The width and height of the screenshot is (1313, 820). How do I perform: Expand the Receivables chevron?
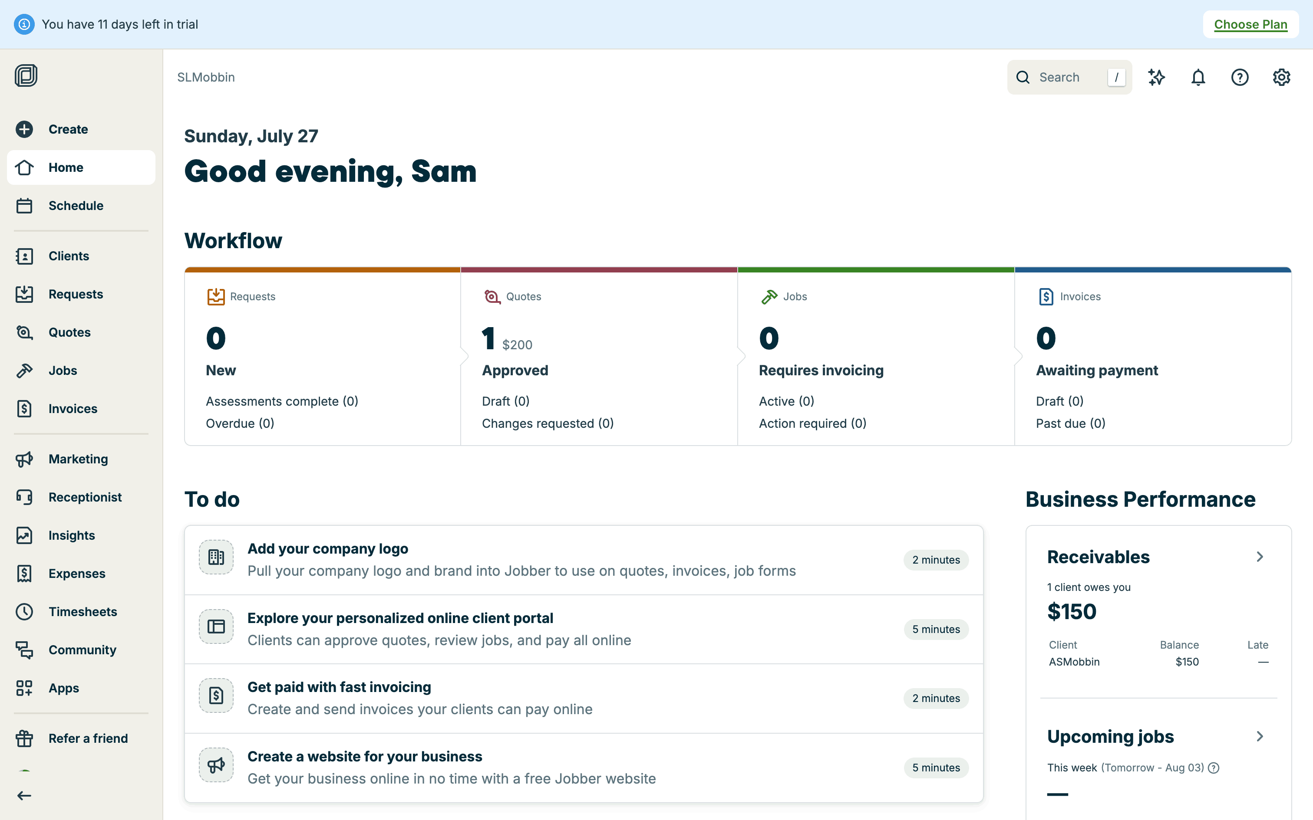click(1260, 557)
